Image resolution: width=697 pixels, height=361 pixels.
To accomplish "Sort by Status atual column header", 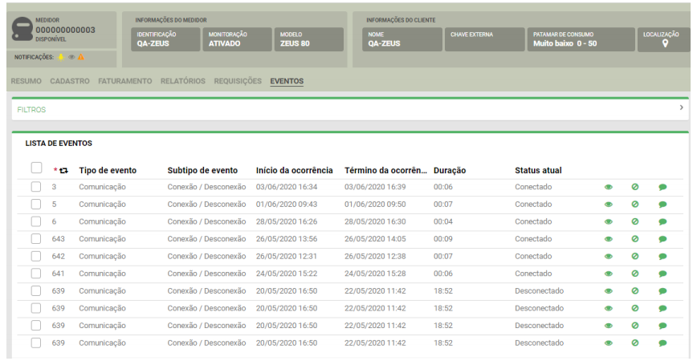I will (538, 170).
